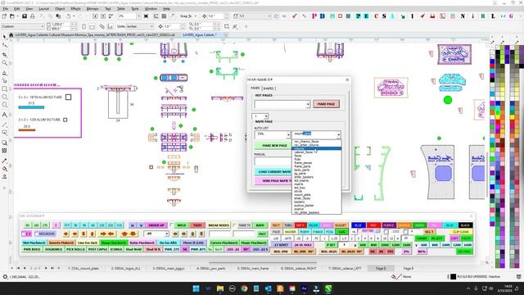Image resolution: width=524 pixels, height=295 pixels.
Task: Open the Effects menu
Action: [x=76, y=9]
